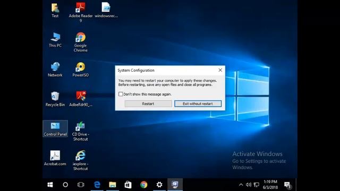Open Task View in the taskbar
This screenshot has height=191, width=340.
click(x=81, y=185)
